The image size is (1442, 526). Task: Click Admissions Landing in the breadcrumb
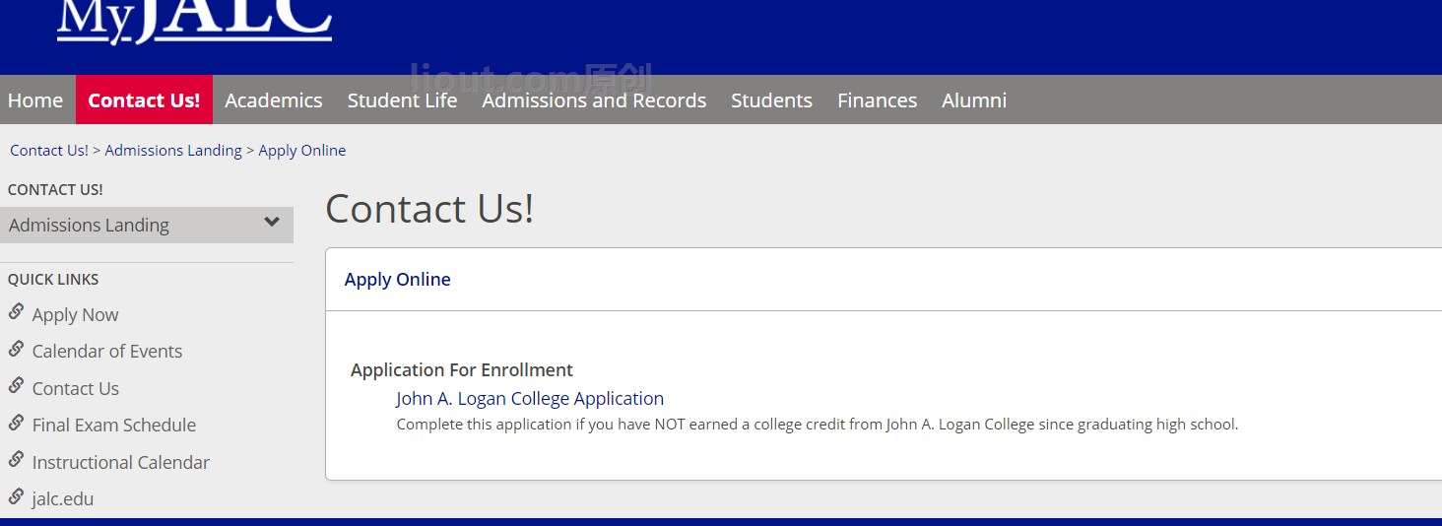click(173, 151)
